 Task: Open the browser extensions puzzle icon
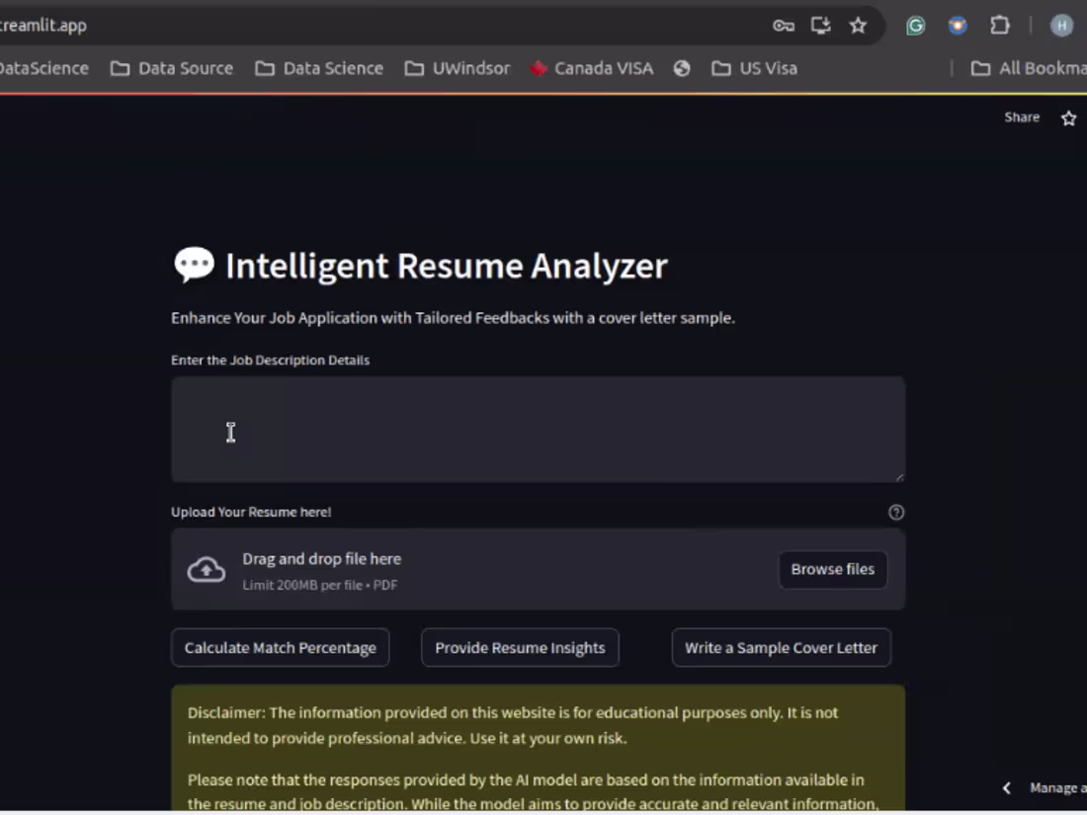click(1000, 26)
